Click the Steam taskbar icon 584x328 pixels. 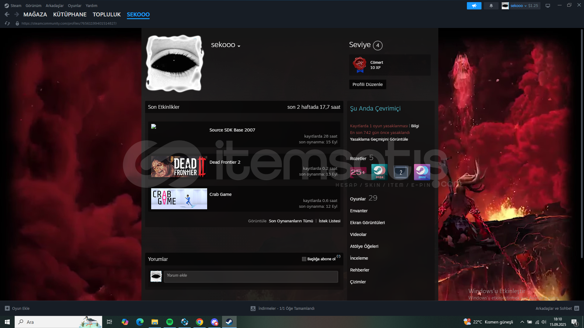[x=229, y=322]
